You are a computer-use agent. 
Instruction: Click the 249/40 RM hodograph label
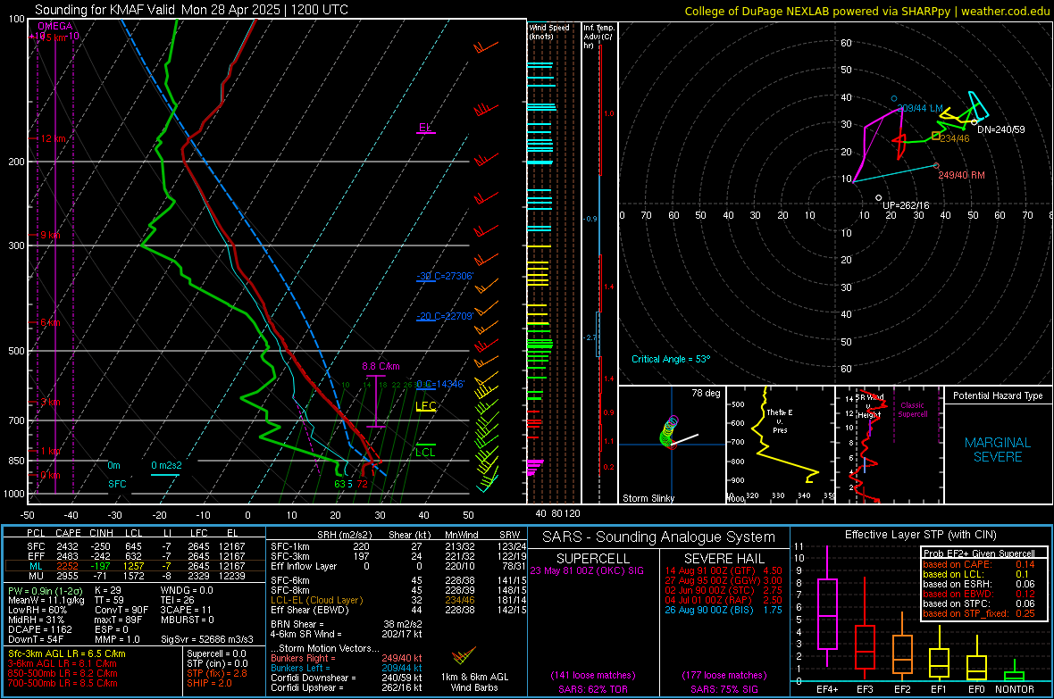click(961, 175)
